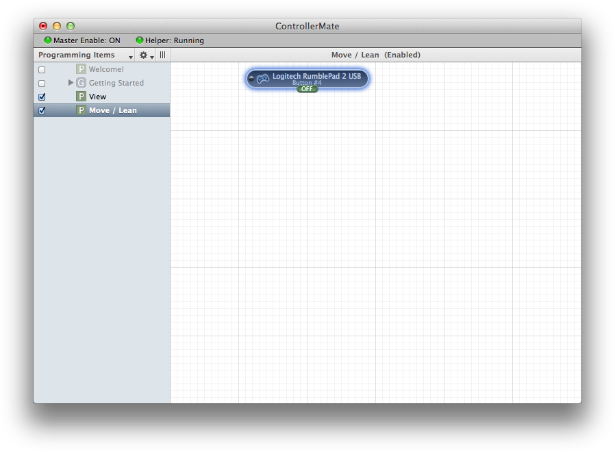The image size is (615, 452).
Task: Click the Master Enable green status light
Action: pos(48,40)
